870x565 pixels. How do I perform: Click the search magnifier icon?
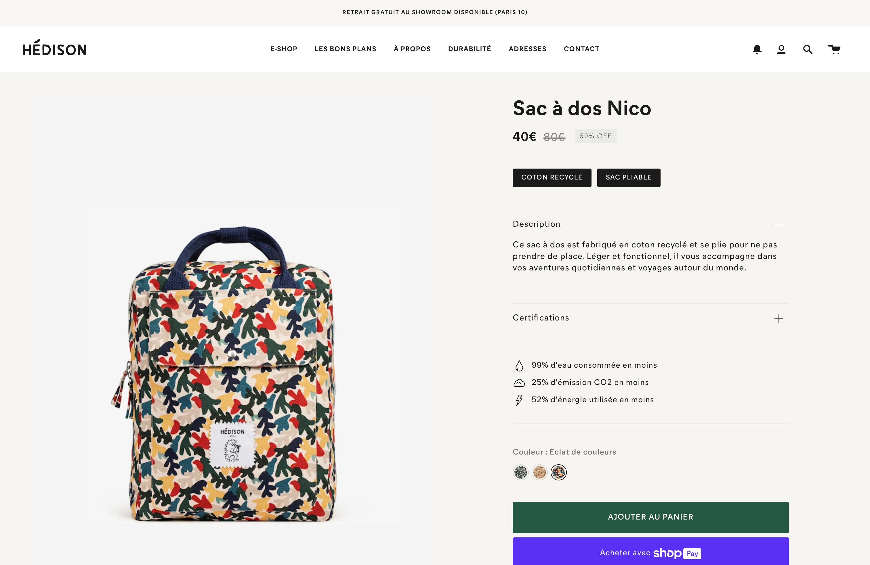point(808,49)
